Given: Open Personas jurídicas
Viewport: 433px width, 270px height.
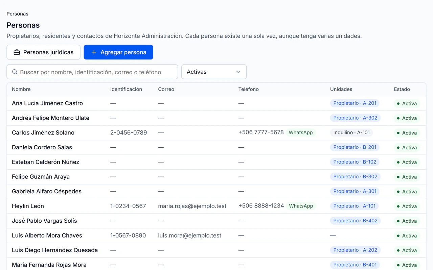Looking at the screenshot, I should point(44,52).
